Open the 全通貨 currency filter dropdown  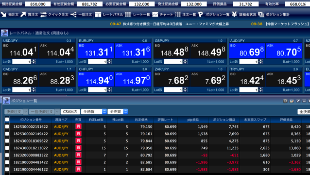[94, 111]
